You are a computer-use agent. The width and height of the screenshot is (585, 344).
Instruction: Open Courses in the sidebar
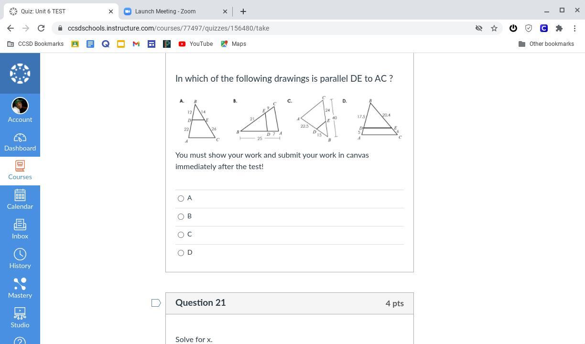20,171
